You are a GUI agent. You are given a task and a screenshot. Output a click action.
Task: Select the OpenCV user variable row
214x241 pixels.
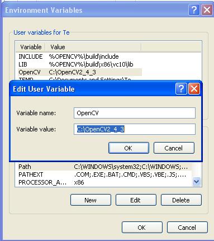pyautogui.click(x=80, y=72)
